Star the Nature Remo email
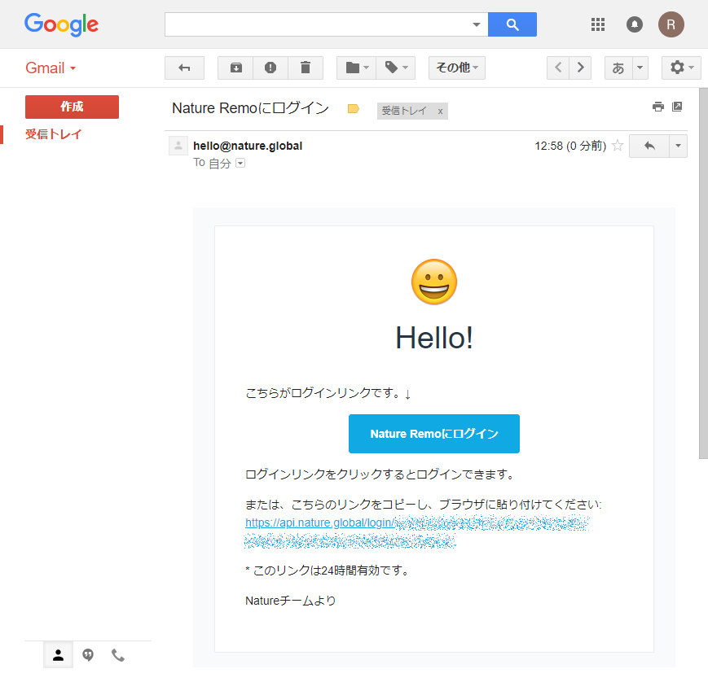The image size is (708, 682). click(x=617, y=146)
